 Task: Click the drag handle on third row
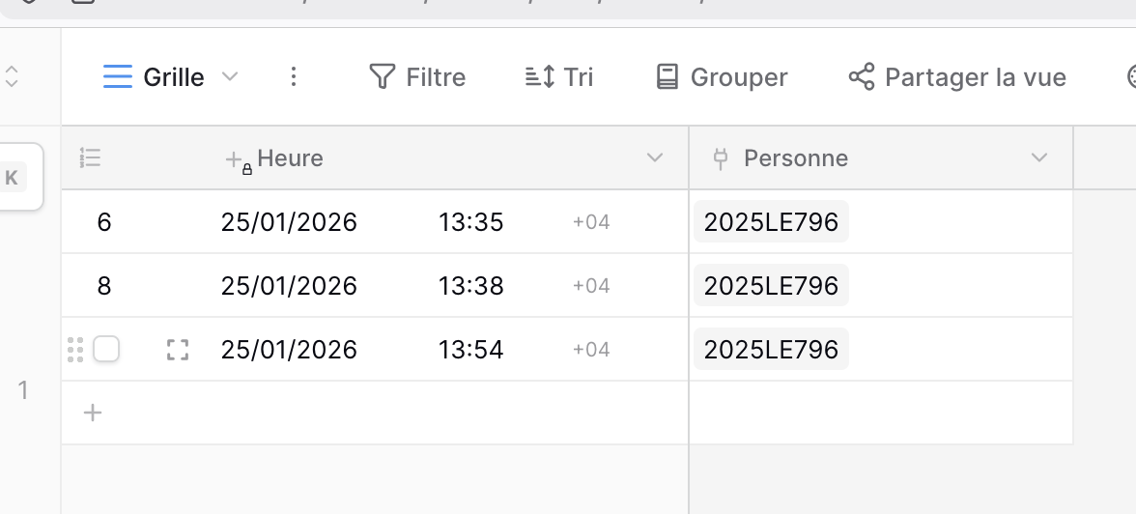pyautogui.click(x=75, y=350)
